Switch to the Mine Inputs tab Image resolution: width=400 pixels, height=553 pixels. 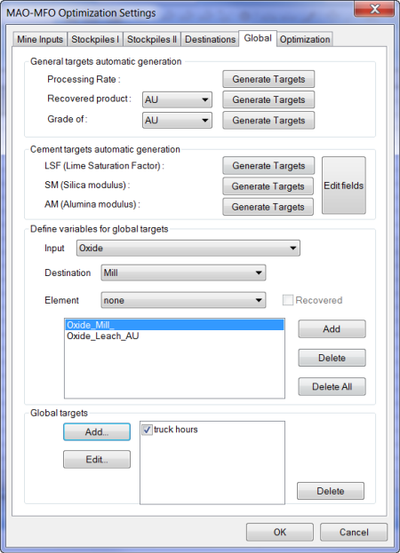tap(40, 39)
